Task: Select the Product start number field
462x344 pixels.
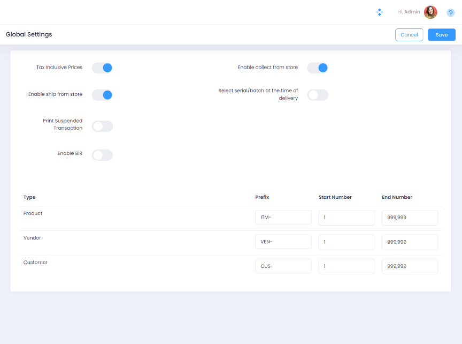Action: pyautogui.click(x=346, y=218)
